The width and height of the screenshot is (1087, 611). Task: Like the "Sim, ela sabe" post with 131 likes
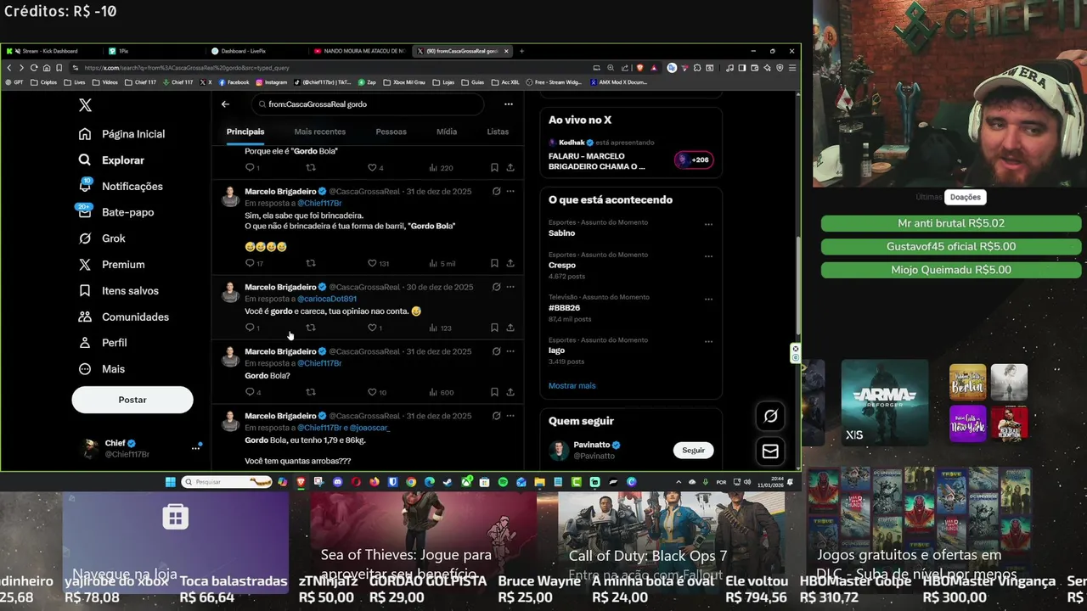378,263
